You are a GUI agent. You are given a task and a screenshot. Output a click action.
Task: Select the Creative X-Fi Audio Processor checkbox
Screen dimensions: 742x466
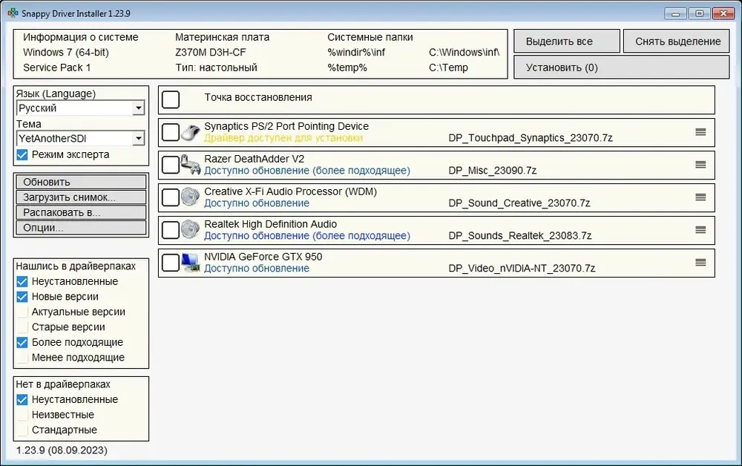coord(171,197)
